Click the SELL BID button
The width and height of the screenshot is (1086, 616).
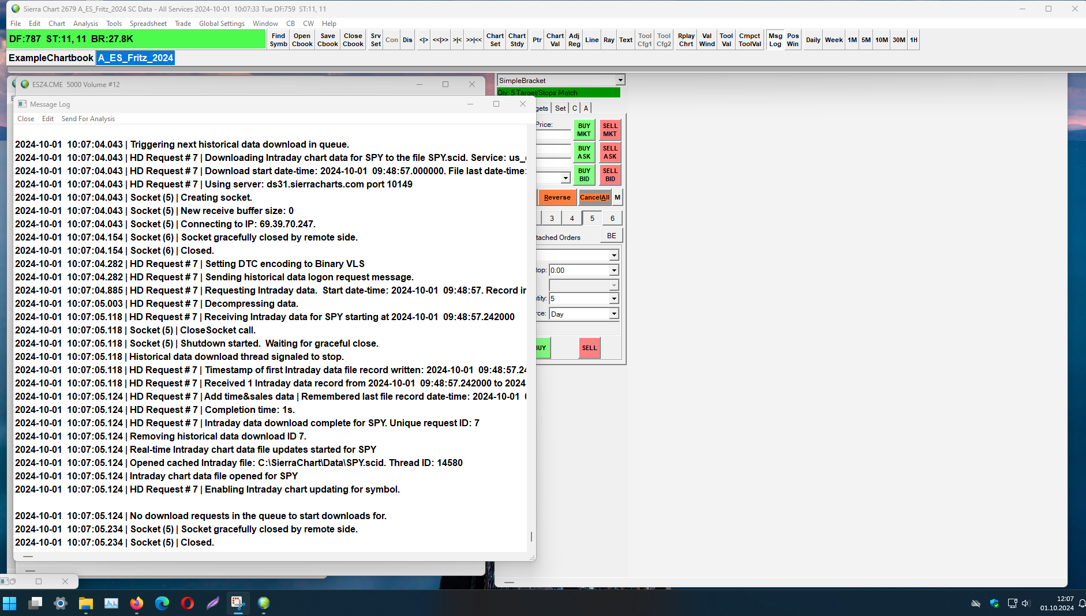pos(610,175)
